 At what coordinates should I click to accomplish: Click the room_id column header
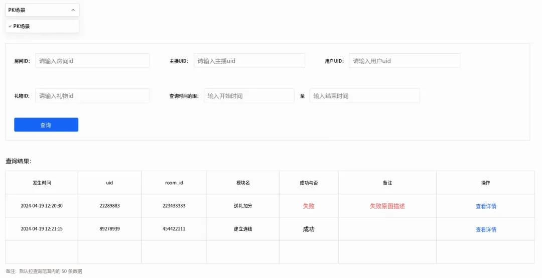pyautogui.click(x=174, y=183)
